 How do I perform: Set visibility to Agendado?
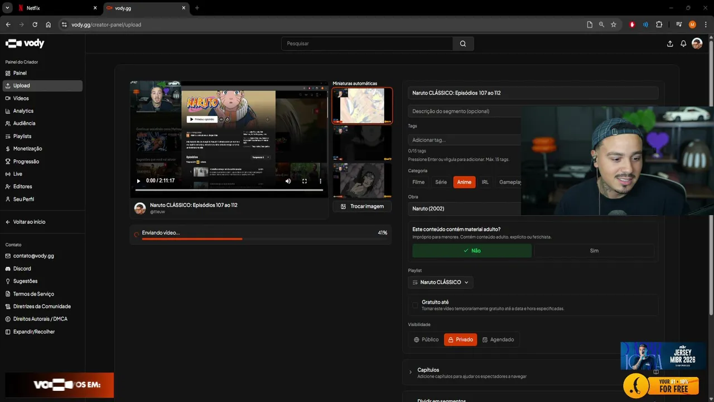coord(498,339)
